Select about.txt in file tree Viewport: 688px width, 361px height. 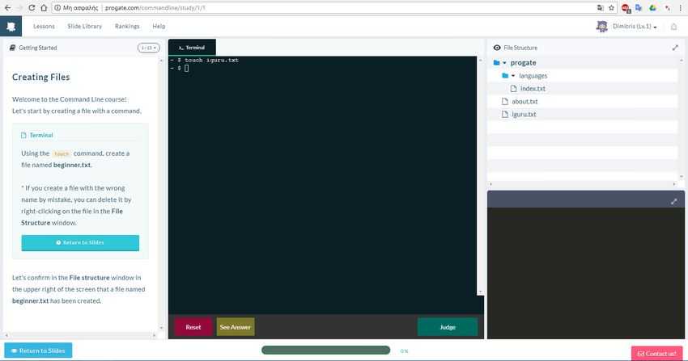click(524, 101)
